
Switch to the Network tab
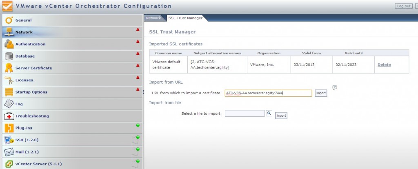click(153, 18)
